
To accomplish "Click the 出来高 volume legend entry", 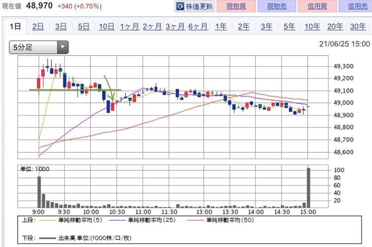I will pyautogui.click(x=85, y=238).
